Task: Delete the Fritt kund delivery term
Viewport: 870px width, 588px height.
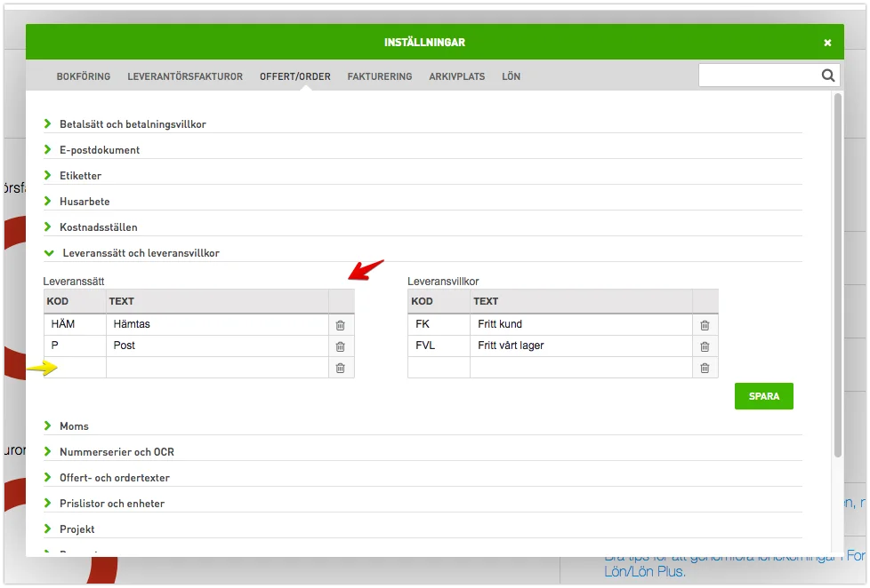Action: (705, 325)
